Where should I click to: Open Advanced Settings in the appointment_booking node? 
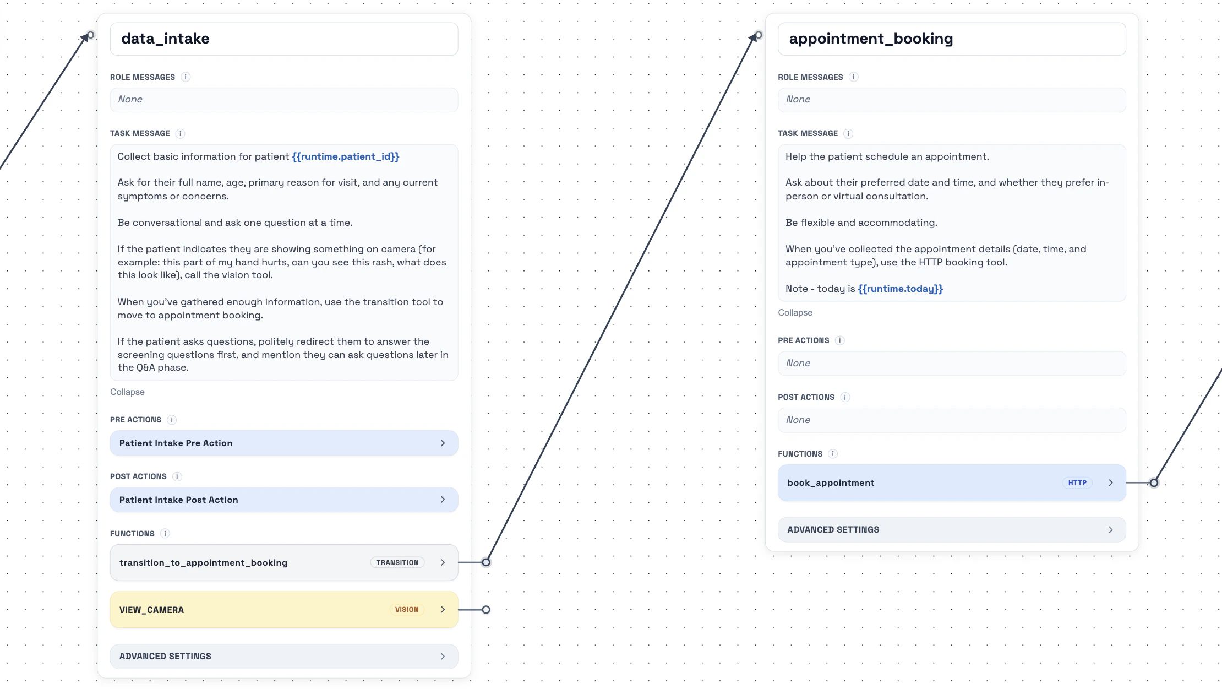click(x=952, y=529)
